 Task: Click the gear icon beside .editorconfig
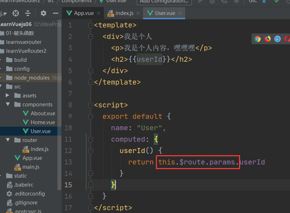point(9,194)
